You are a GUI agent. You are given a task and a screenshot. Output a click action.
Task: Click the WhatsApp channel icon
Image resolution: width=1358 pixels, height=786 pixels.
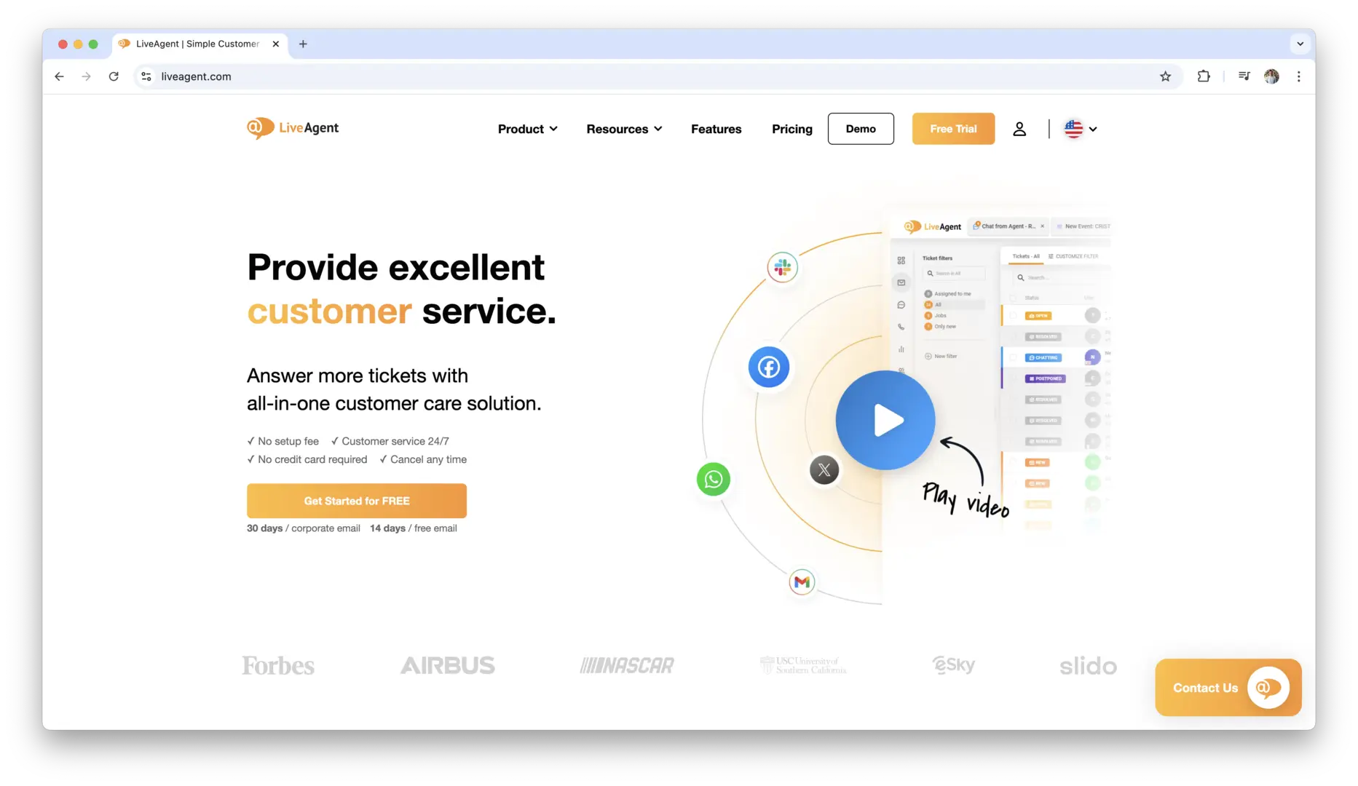click(714, 480)
